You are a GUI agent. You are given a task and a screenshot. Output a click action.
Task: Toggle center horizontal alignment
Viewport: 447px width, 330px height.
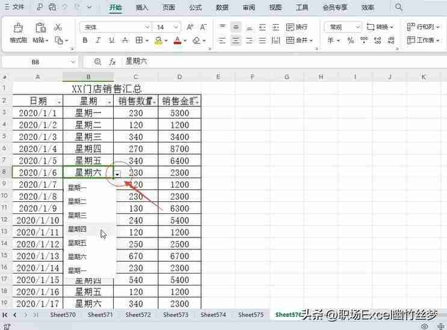235,40
